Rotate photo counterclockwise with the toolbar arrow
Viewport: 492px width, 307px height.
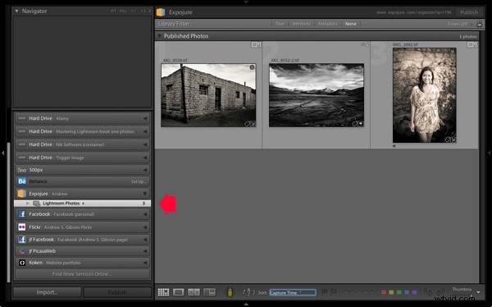coord(428,292)
